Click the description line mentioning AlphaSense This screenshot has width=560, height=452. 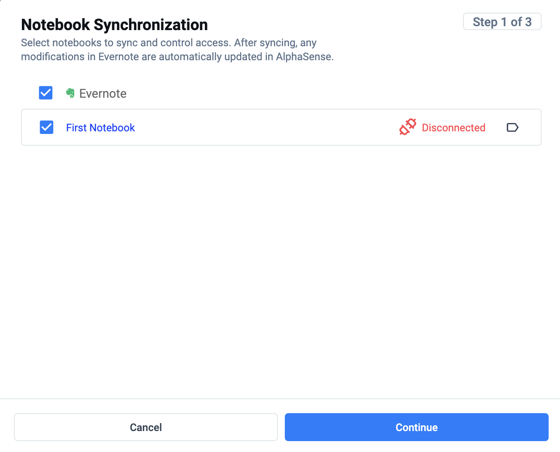pyautogui.click(x=177, y=57)
